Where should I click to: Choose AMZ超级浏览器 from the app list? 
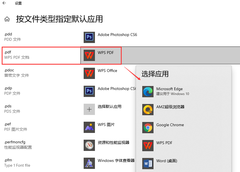184,110
